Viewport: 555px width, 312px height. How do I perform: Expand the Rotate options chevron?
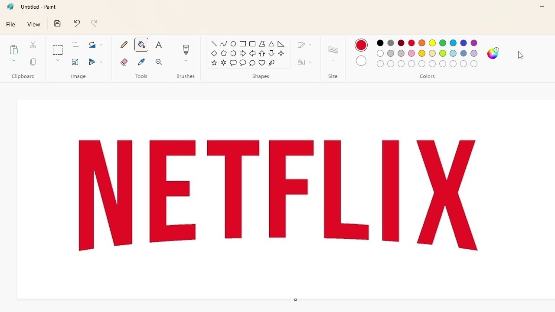coord(101,45)
